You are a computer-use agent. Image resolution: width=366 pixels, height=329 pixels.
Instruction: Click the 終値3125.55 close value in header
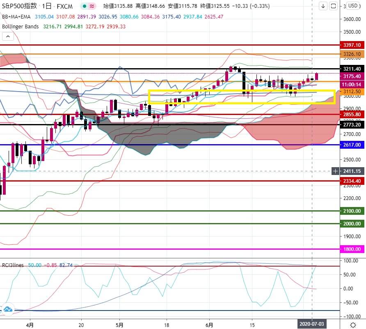click(x=215, y=6)
